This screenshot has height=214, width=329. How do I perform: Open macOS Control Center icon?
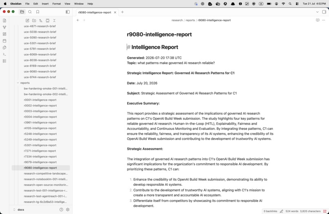(297, 4)
